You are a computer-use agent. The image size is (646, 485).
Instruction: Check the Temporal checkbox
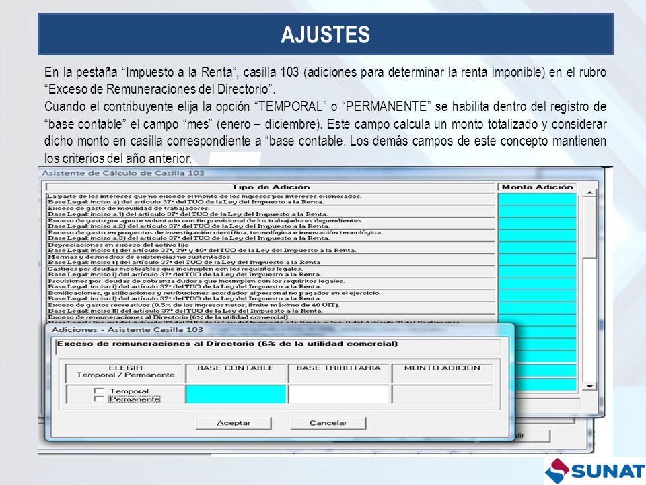point(99,391)
